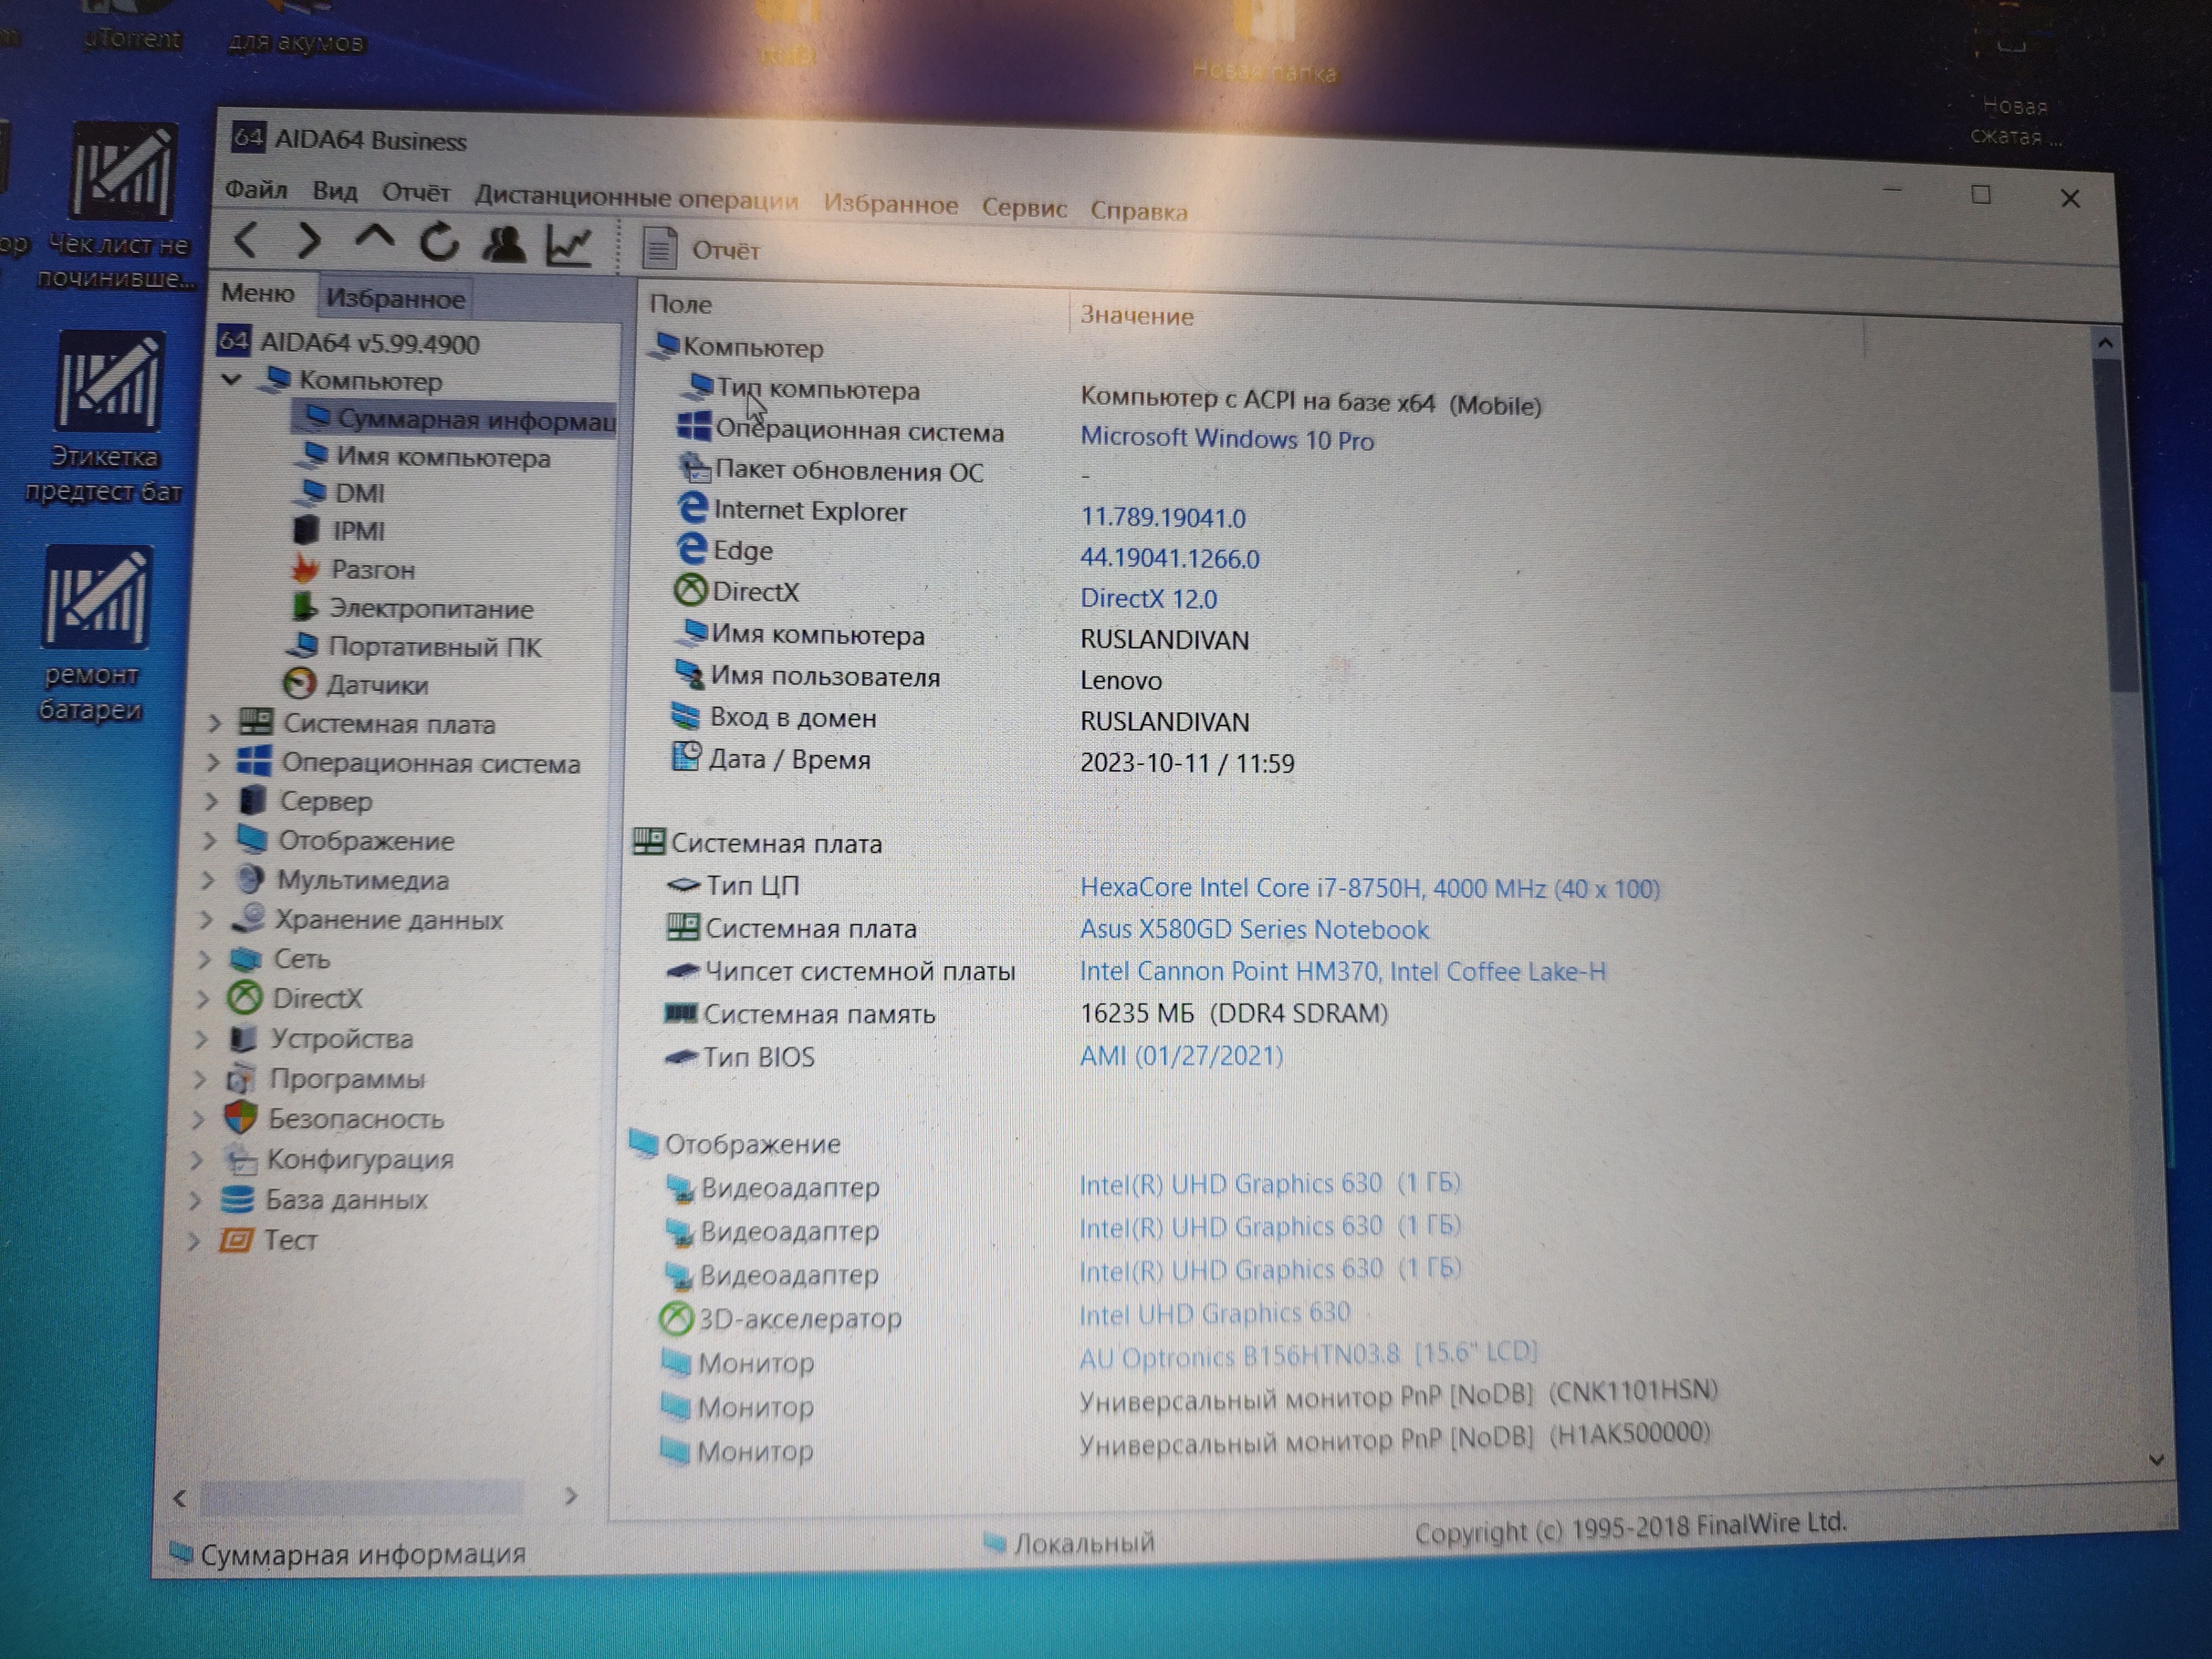Expand the Мультимедиа tree node
The width and height of the screenshot is (2212, 1659).
click(x=207, y=880)
